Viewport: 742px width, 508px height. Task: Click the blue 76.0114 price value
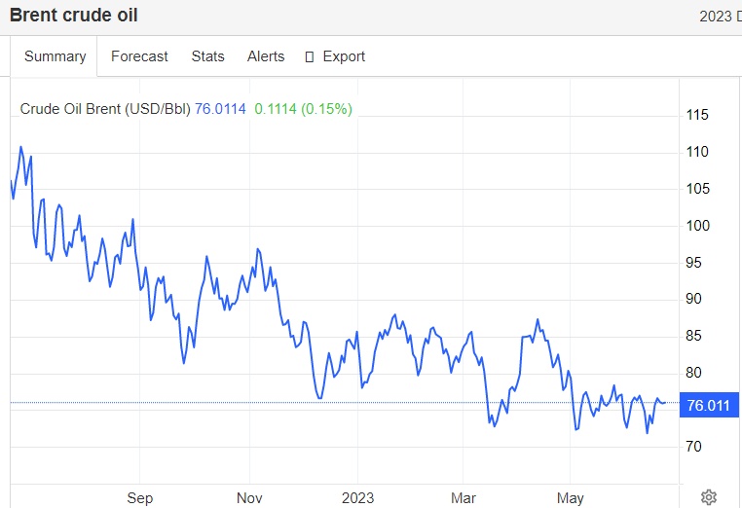[221, 109]
